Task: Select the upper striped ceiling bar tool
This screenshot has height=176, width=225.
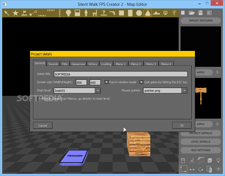Action: click(51, 10)
